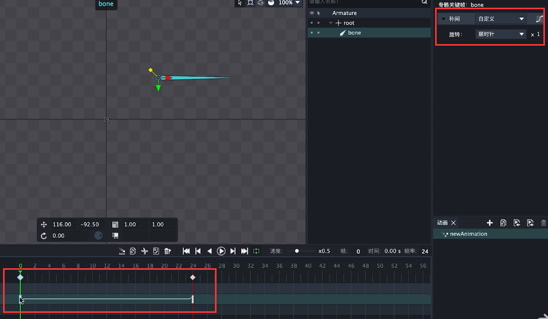
Task: Type-in field for hierarchy name search
Action: click(x=363, y=2)
